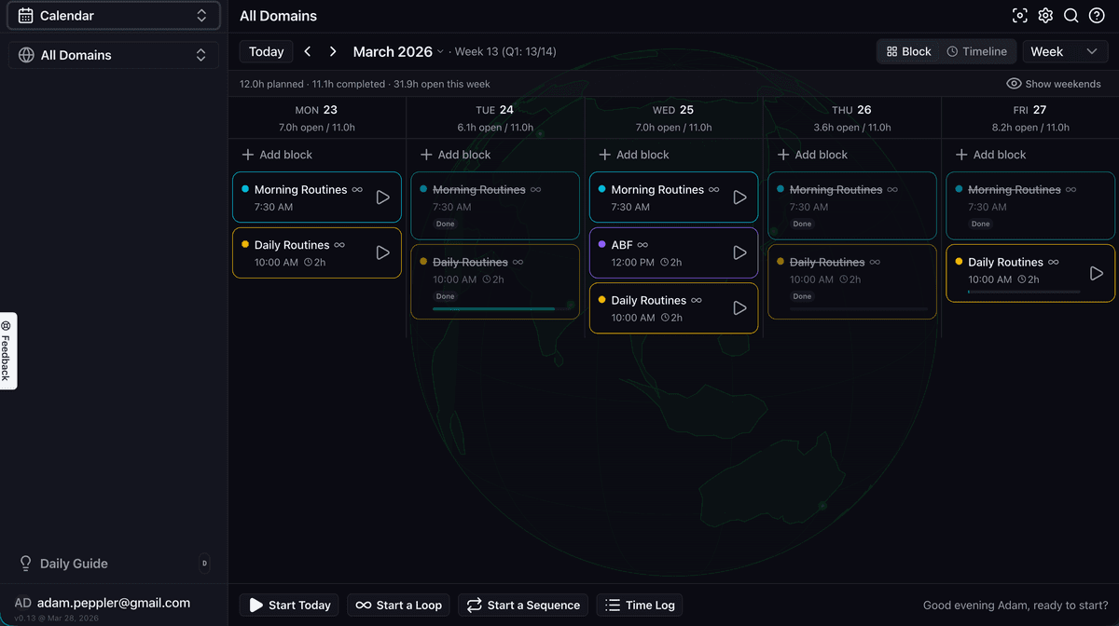Viewport: 1119px width, 626px height.
Task: Click the search magnifier icon
Action: pos(1071,16)
